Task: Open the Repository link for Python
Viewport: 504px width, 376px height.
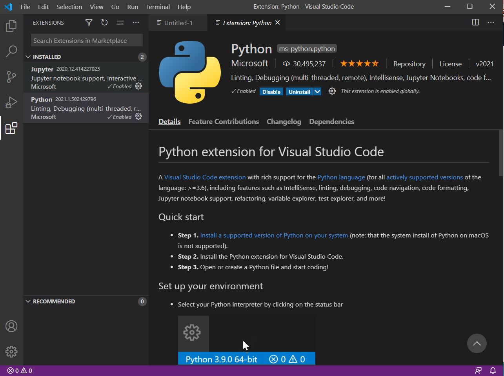Action: (x=409, y=63)
